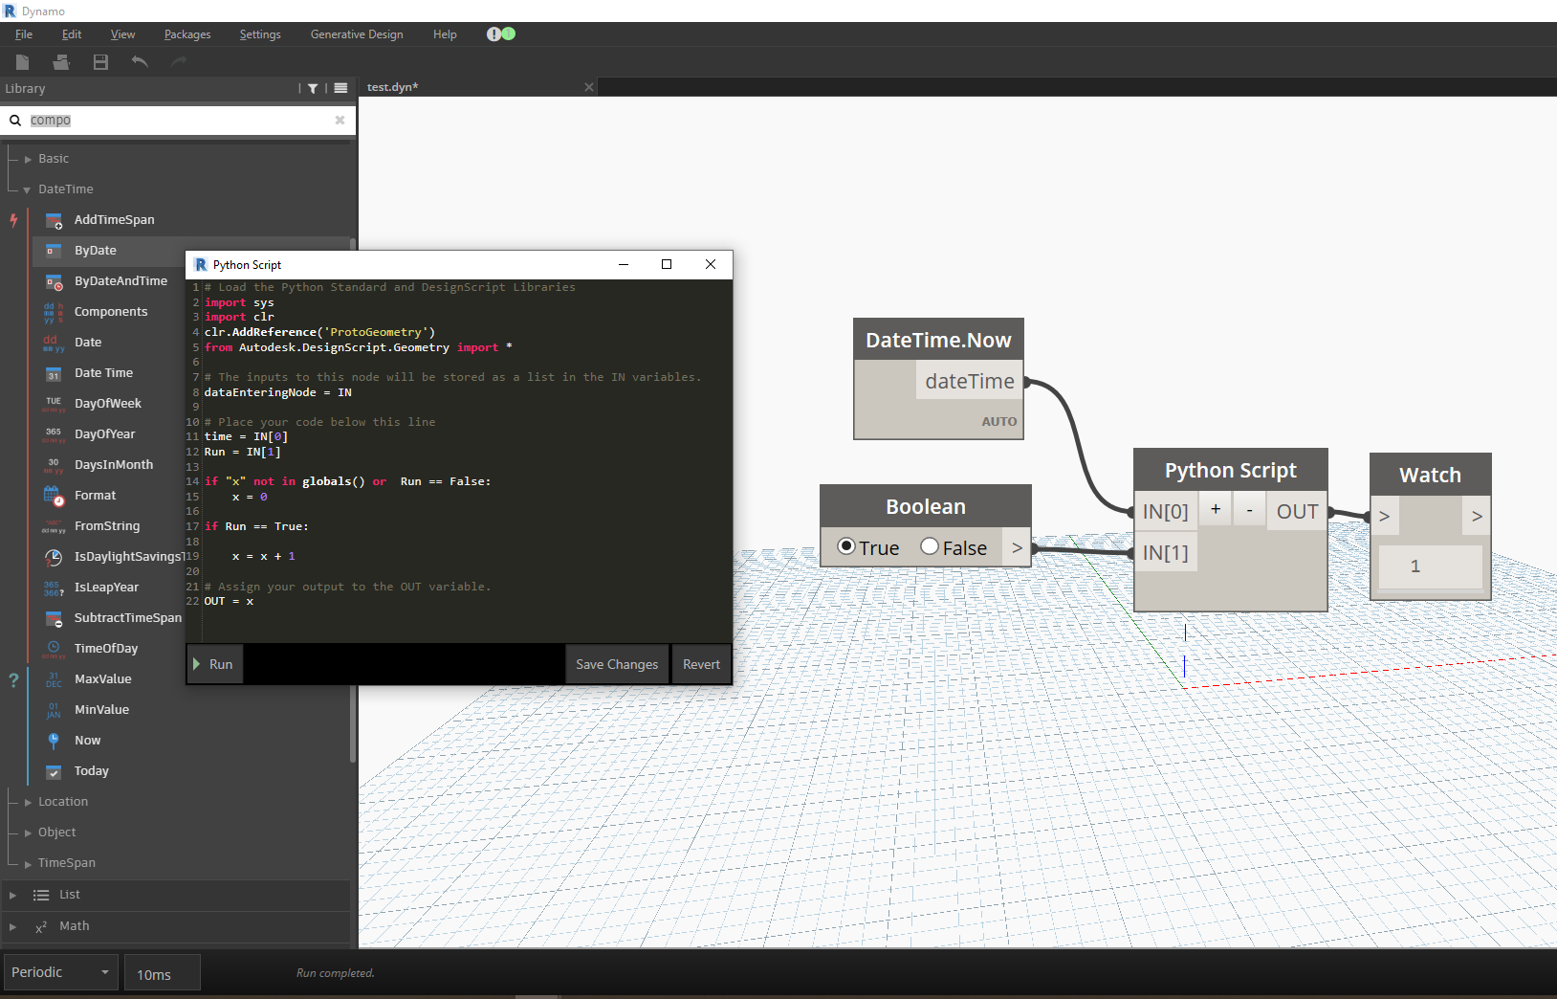Click the library view layout icon
This screenshot has height=999, width=1557.
[340, 88]
